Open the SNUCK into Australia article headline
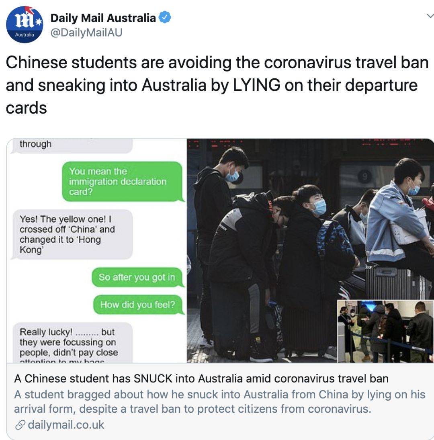Screen dimensions: 434x440 point(201,379)
